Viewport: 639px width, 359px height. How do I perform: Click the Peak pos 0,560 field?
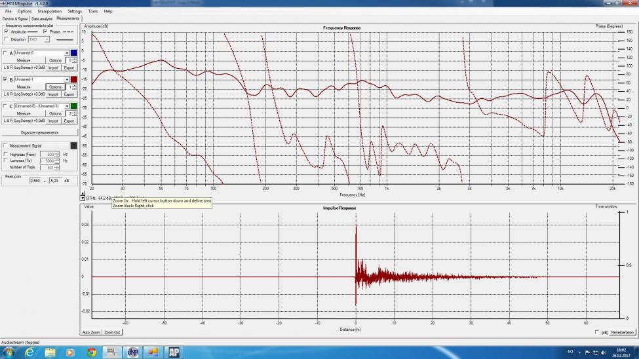pos(35,180)
